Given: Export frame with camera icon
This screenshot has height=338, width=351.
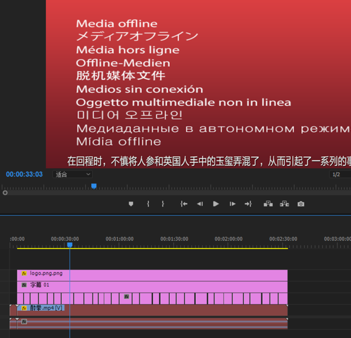Looking at the screenshot, I should (301, 204).
